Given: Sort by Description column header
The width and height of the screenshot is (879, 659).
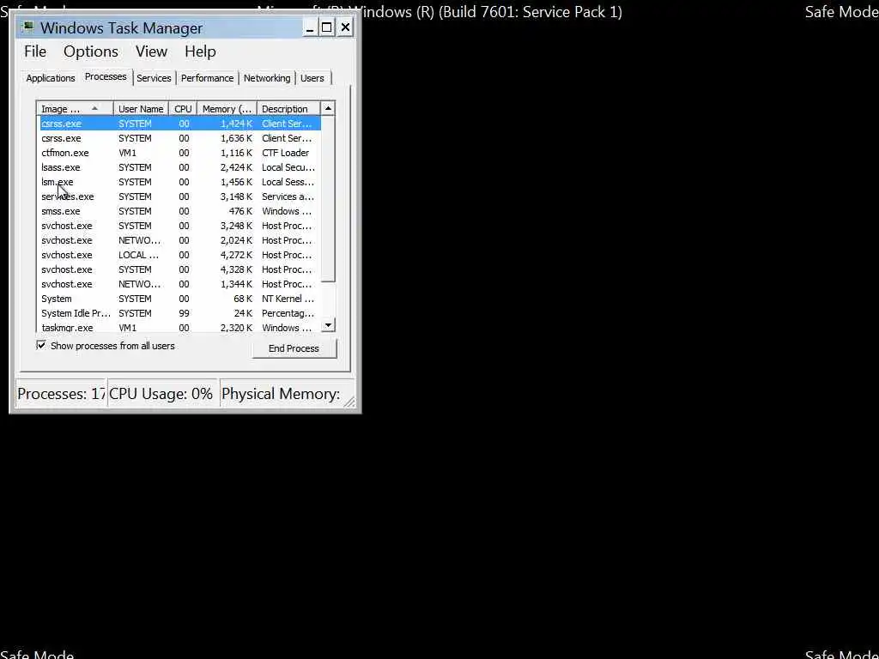Looking at the screenshot, I should click(288, 109).
